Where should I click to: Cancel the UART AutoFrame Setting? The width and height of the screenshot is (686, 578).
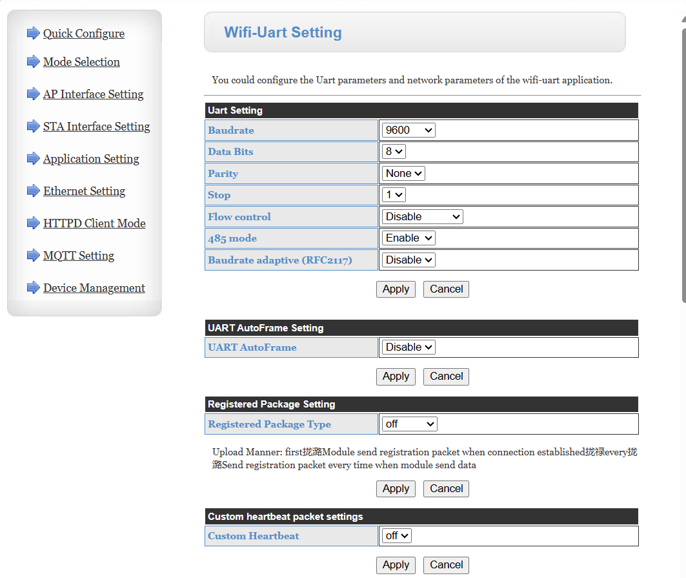click(446, 377)
